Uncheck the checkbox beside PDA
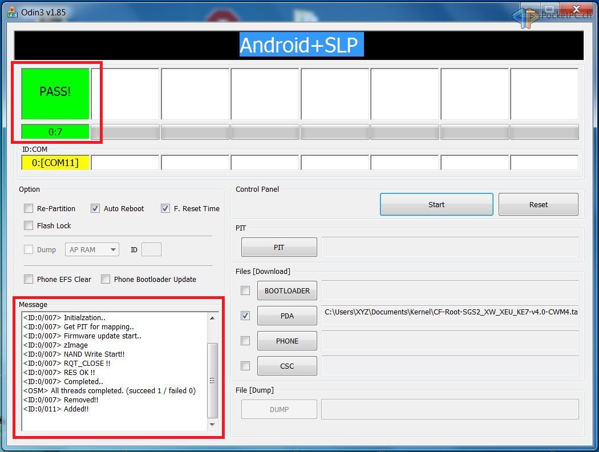 [x=245, y=316]
